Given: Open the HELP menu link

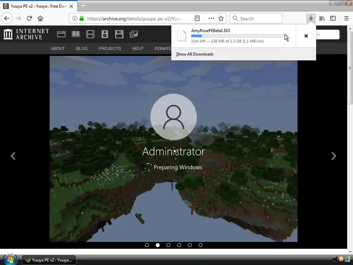Looking at the screenshot, I should point(138,48).
